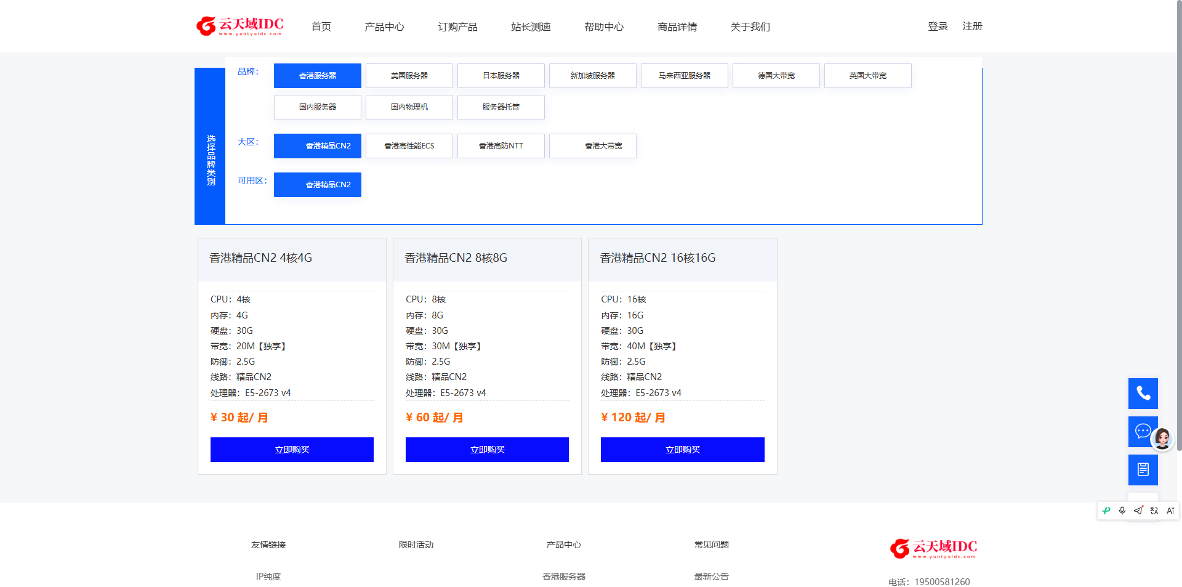
Task: Click the phone contact icon button
Action: tap(1143, 394)
